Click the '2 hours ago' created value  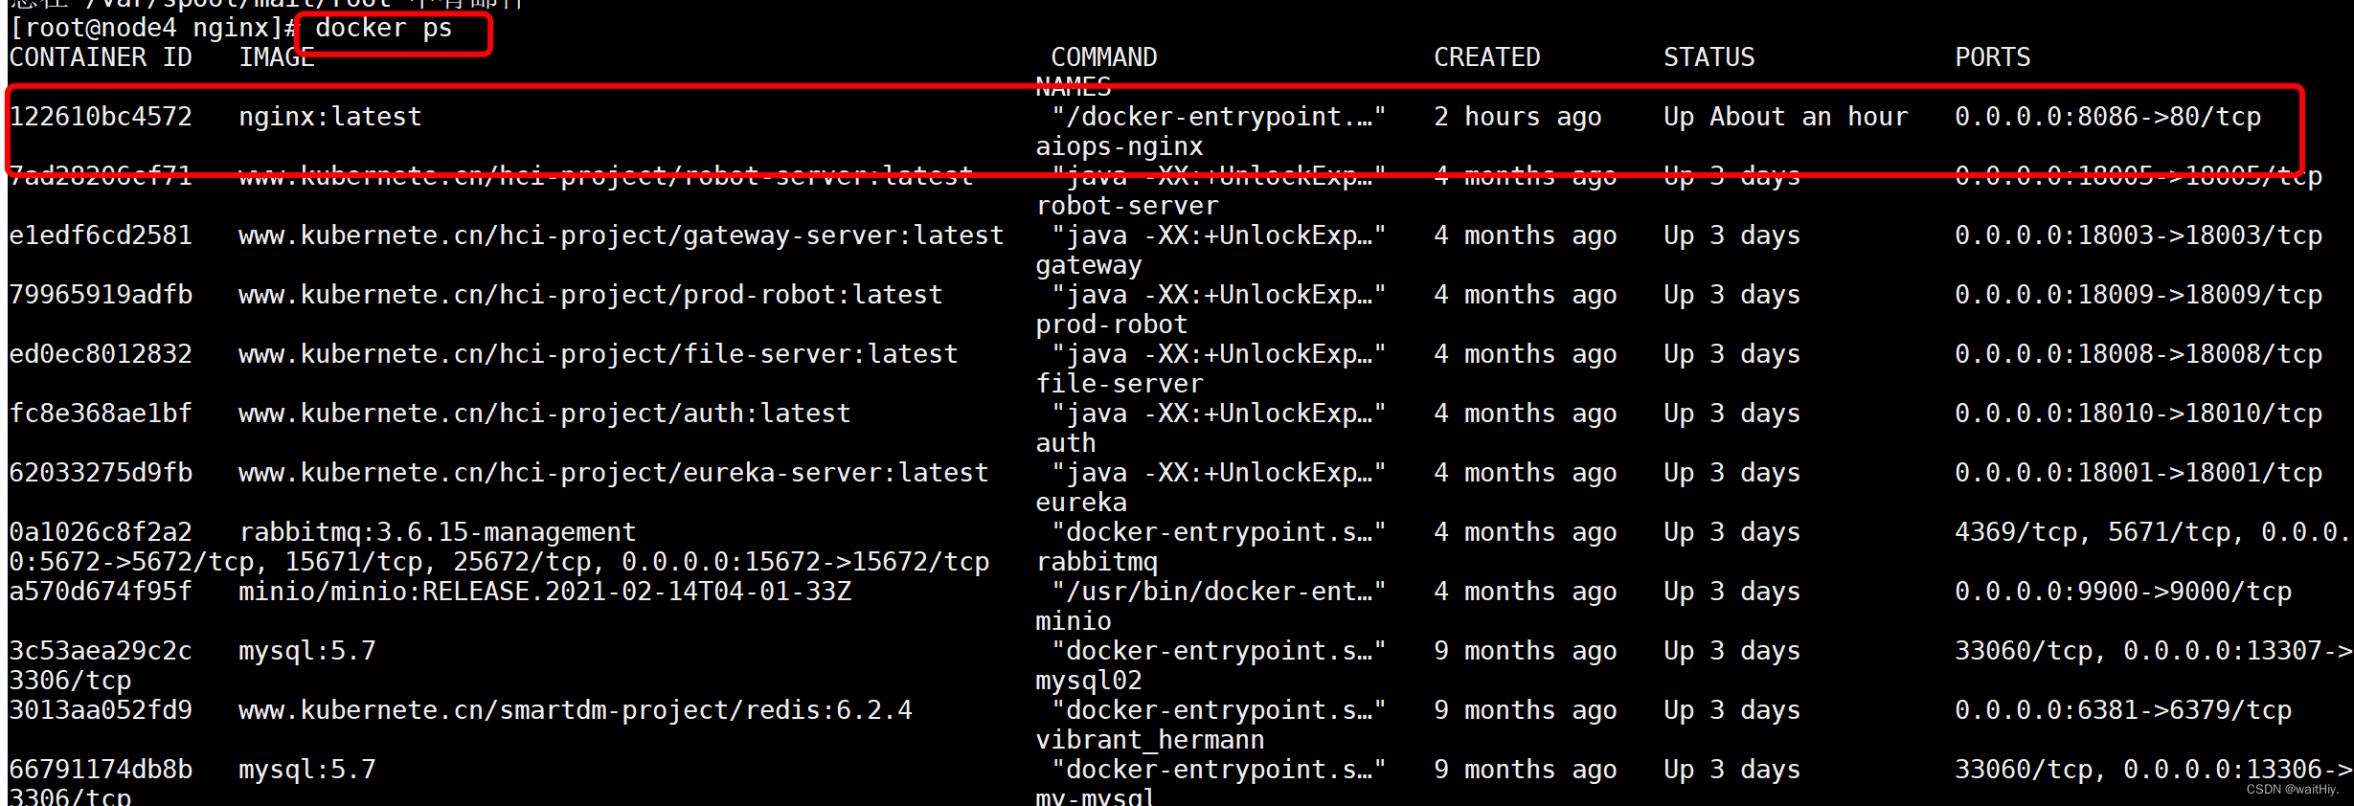(1517, 117)
